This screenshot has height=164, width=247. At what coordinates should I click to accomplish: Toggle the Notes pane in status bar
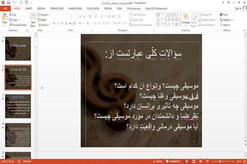point(158,161)
